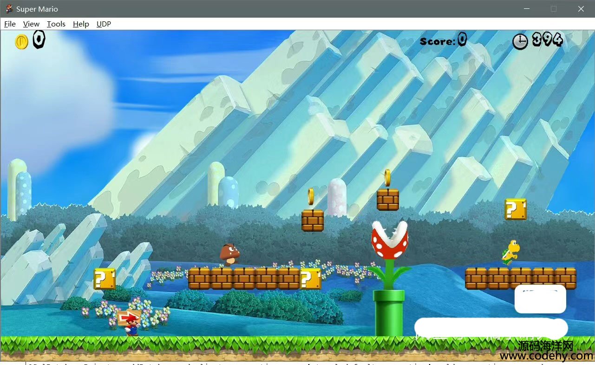The width and height of the screenshot is (595, 365).
Task: Click the Super Mario title bar icon
Action: coord(9,9)
